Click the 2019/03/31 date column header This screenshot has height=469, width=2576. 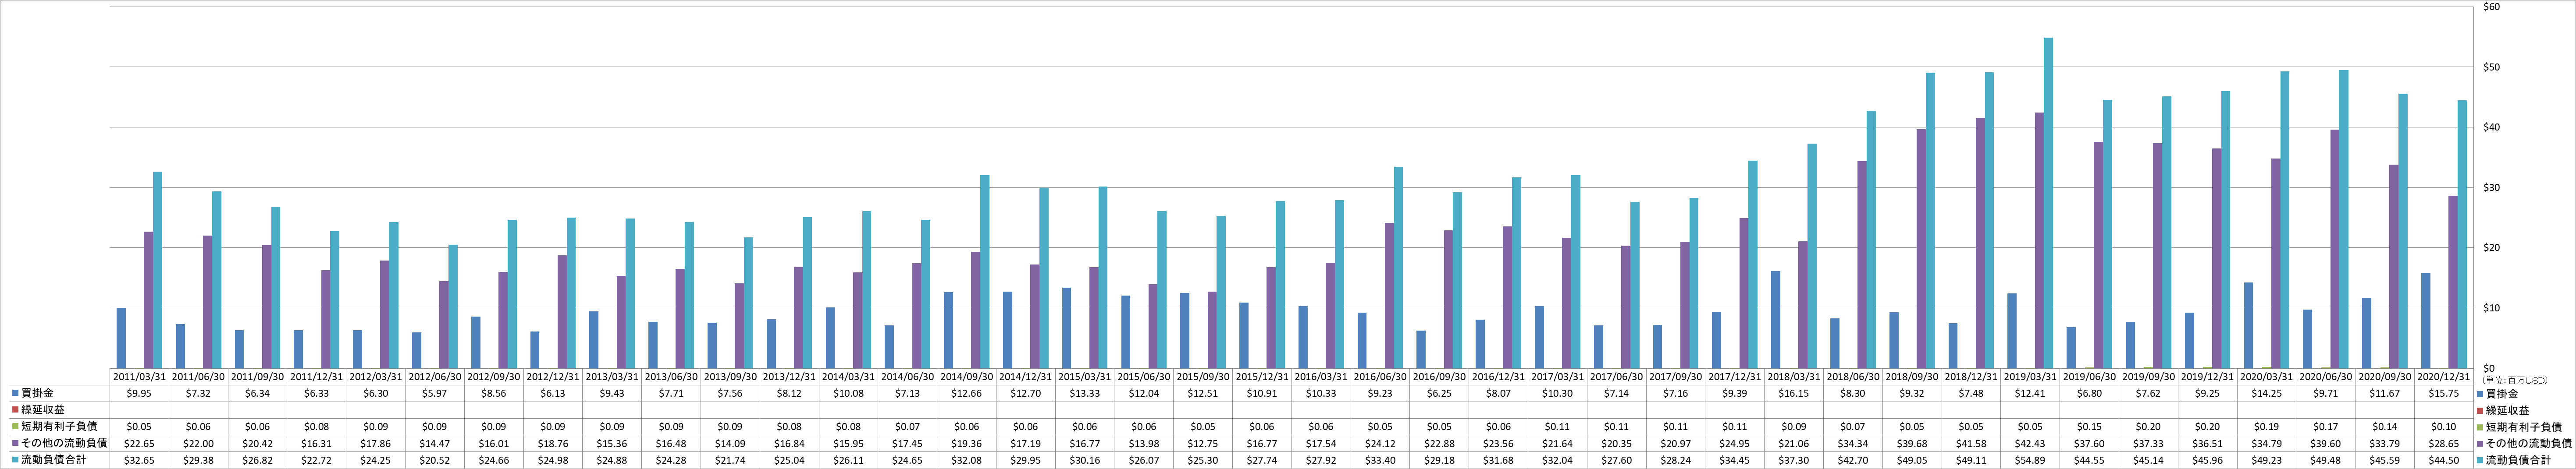click(x=2030, y=377)
